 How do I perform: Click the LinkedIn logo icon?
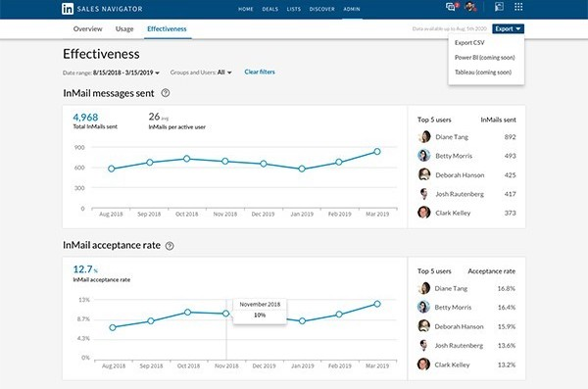point(68,9)
